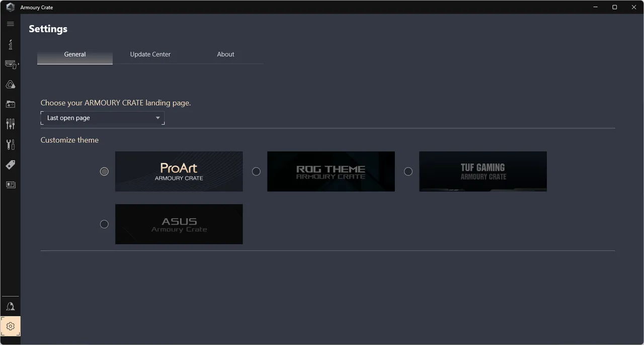Open the Devices keyboard icon in sidebar

11,64
